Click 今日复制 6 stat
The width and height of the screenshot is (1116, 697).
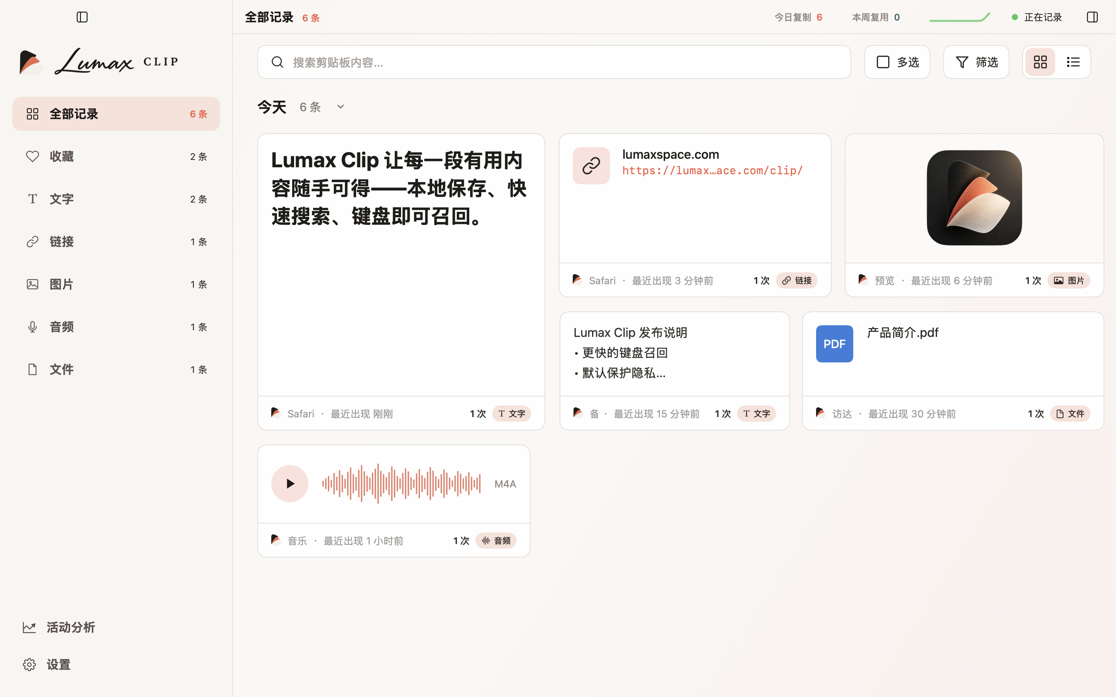click(798, 17)
